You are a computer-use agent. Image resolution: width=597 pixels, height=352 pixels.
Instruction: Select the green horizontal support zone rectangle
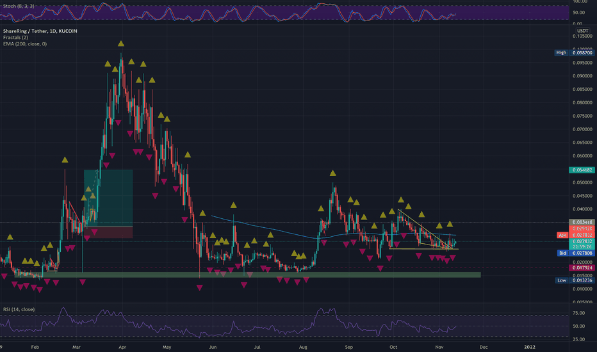click(247, 275)
